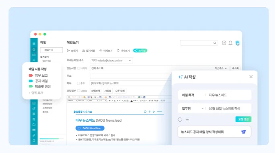Open the briefcase-shaped icon in the sidebar

(x=34, y=119)
